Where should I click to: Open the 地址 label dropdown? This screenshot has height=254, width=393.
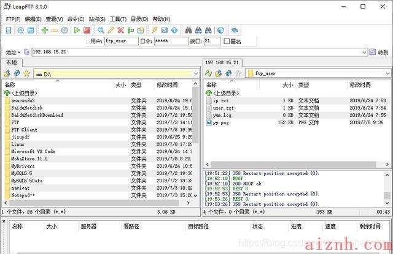click(13, 53)
